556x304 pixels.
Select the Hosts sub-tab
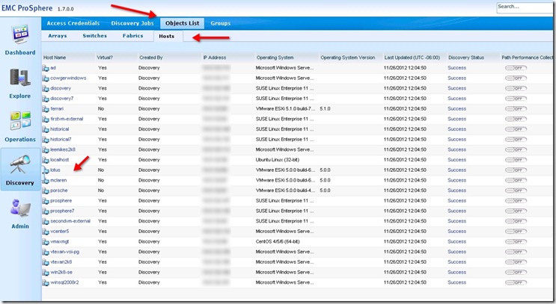click(167, 36)
